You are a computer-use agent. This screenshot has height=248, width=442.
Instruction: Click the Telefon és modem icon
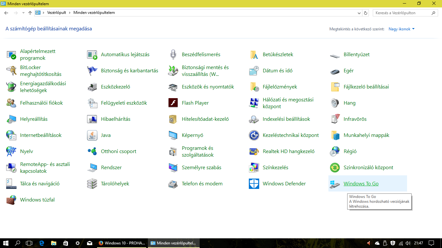click(x=173, y=184)
